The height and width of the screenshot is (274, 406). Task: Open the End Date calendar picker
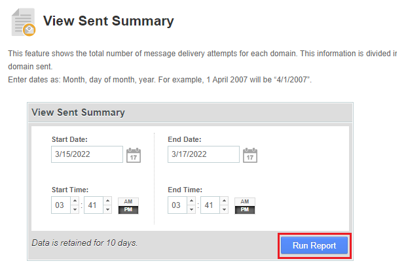(x=250, y=156)
